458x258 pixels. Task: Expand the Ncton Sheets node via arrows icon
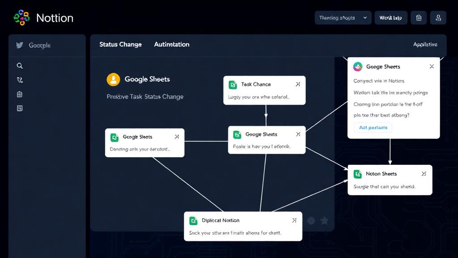tap(424, 174)
